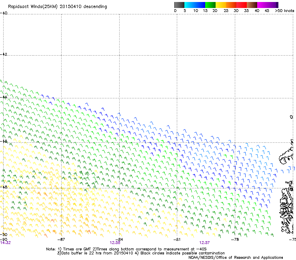
Task: Click the longitude label '-87'
Action: tap(61, 240)
